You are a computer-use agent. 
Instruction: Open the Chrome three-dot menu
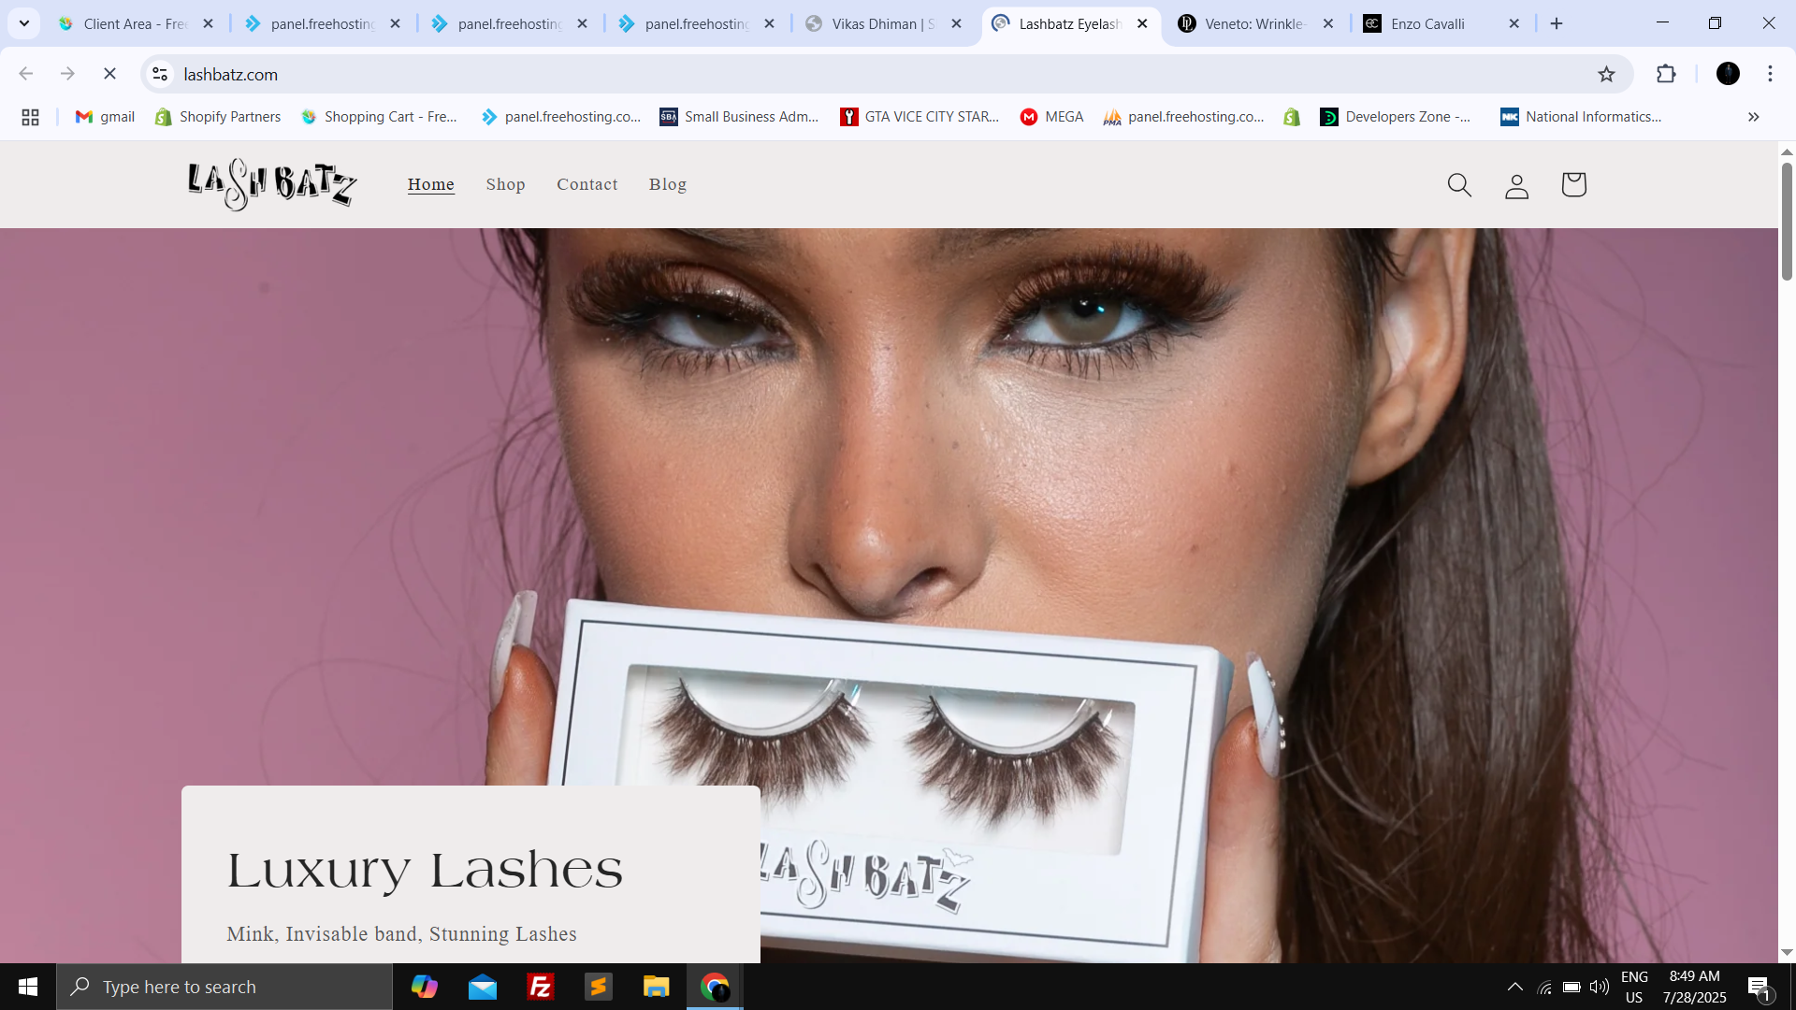coord(1770,74)
